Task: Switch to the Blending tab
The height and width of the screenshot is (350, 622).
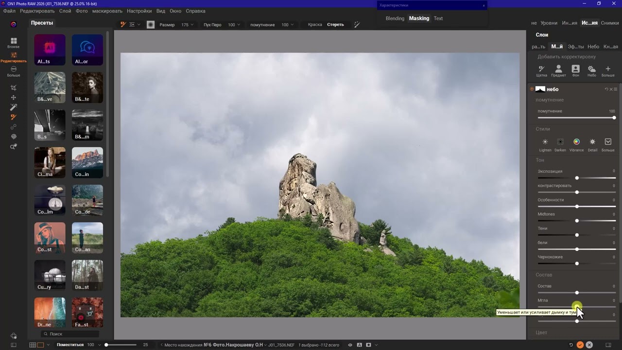Action: tap(395, 18)
